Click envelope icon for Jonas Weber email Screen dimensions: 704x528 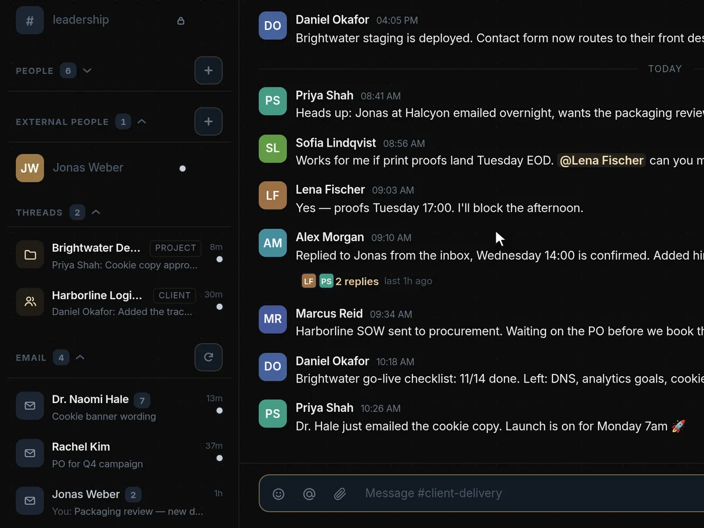[x=30, y=501]
